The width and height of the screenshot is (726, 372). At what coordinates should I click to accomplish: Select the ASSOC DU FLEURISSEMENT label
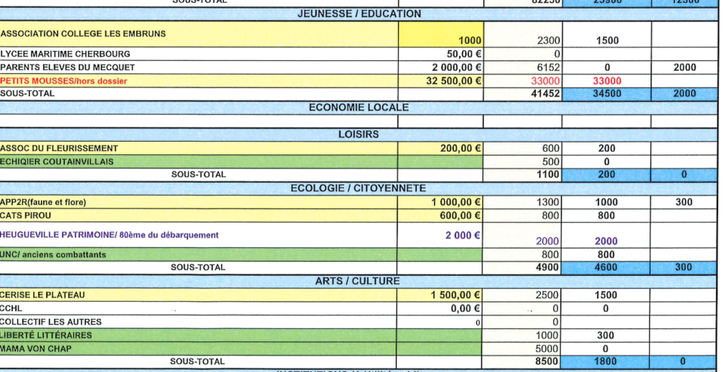coord(60,149)
